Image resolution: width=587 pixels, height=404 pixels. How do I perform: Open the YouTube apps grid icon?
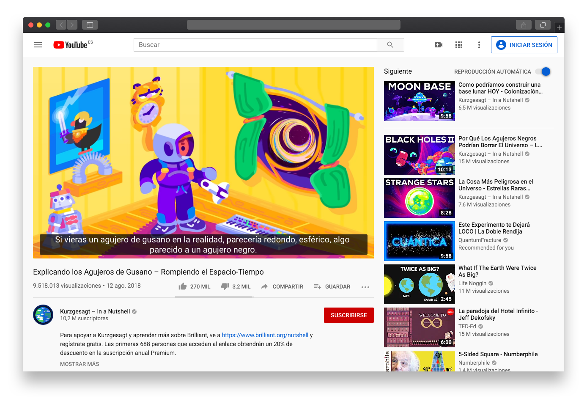[x=459, y=45]
